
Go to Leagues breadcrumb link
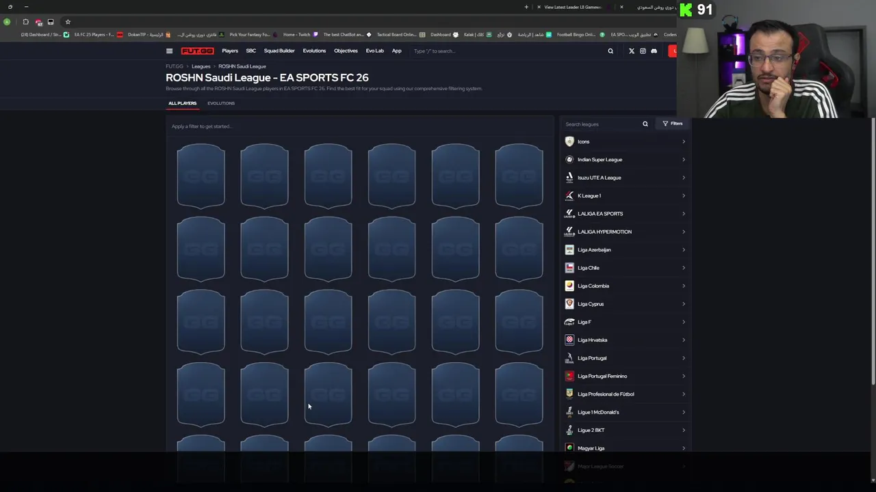[x=201, y=66]
